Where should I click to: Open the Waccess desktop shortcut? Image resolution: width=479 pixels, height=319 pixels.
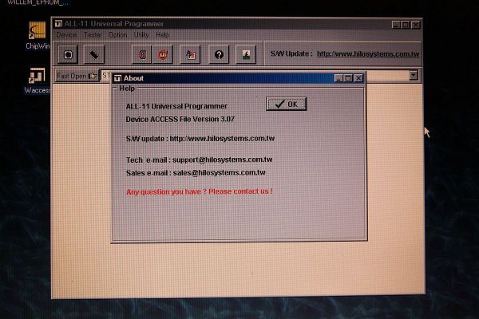pos(38,81)
